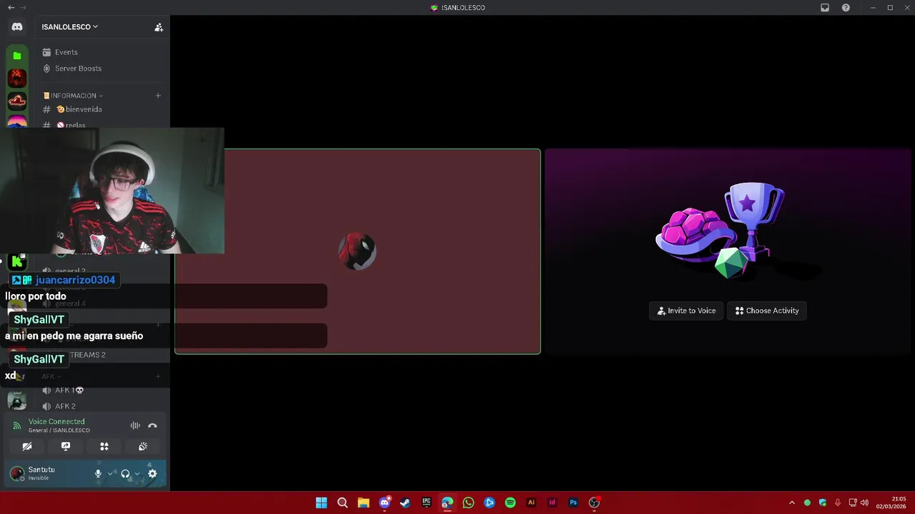Click the Choose Activity button
915x514 pixels.
click(x=767, y=311)
